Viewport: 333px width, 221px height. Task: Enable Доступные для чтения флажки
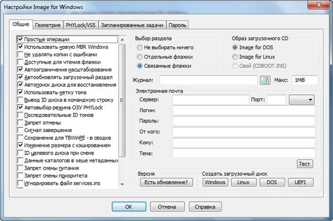pyautogui.click(x=20, y=62)
